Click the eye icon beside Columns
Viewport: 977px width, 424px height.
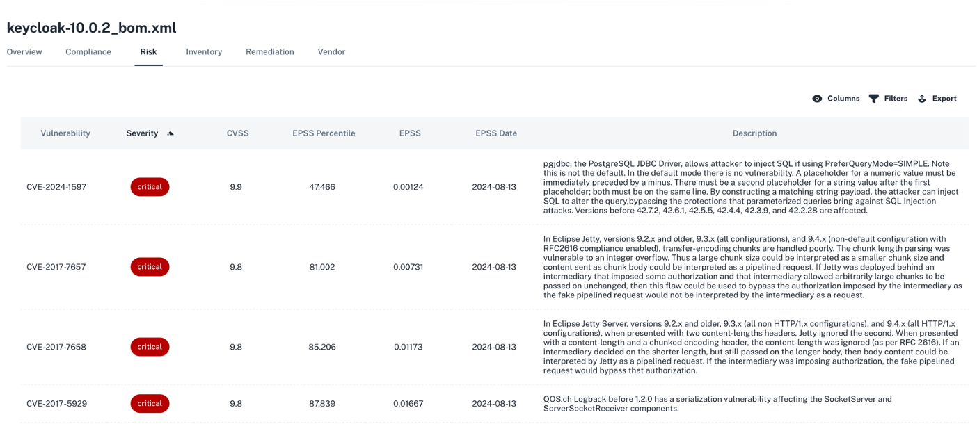[x=817, y=99]
